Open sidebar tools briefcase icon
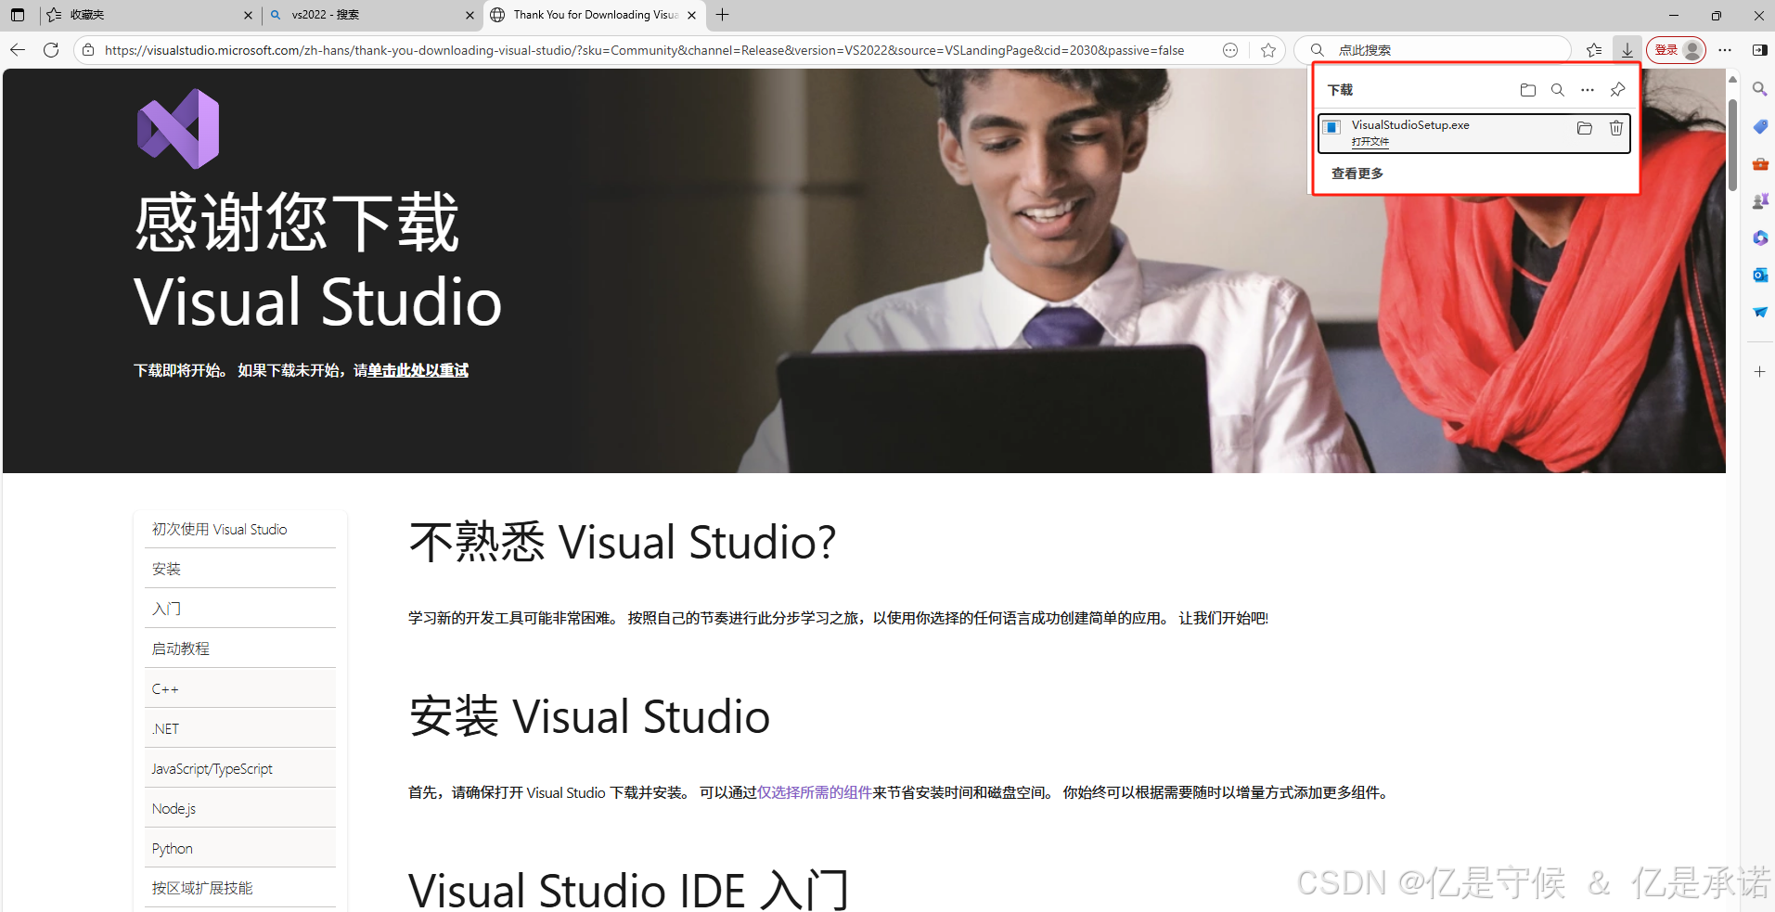The image size is (1775, 912). (1760, 163)
